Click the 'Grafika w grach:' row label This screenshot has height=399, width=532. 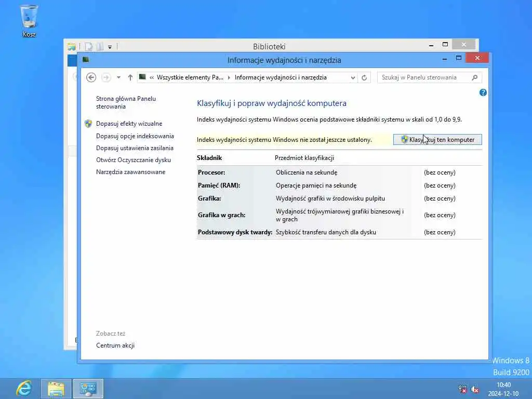click(x=221, y=215)
